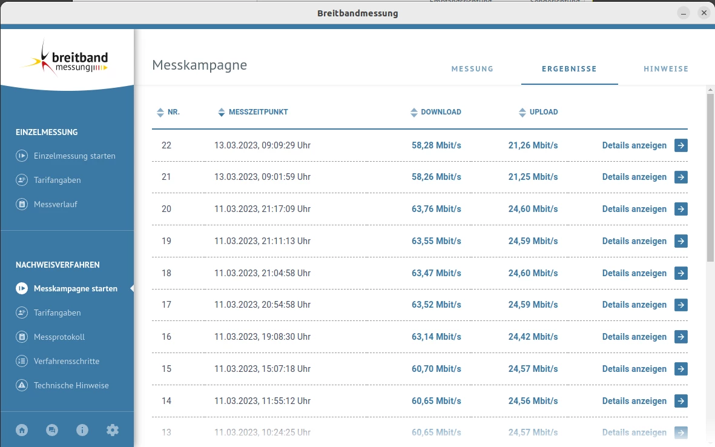The height and width of the screenshot is (447, 715).
Task: Open Messprotokoll in the sidebar
Action: pyautogui.click(x=59, y=337)
